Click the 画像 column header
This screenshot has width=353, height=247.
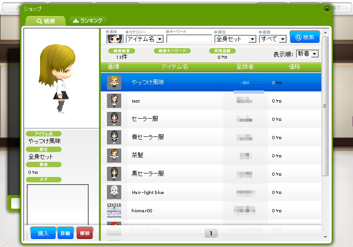point(114,66)
